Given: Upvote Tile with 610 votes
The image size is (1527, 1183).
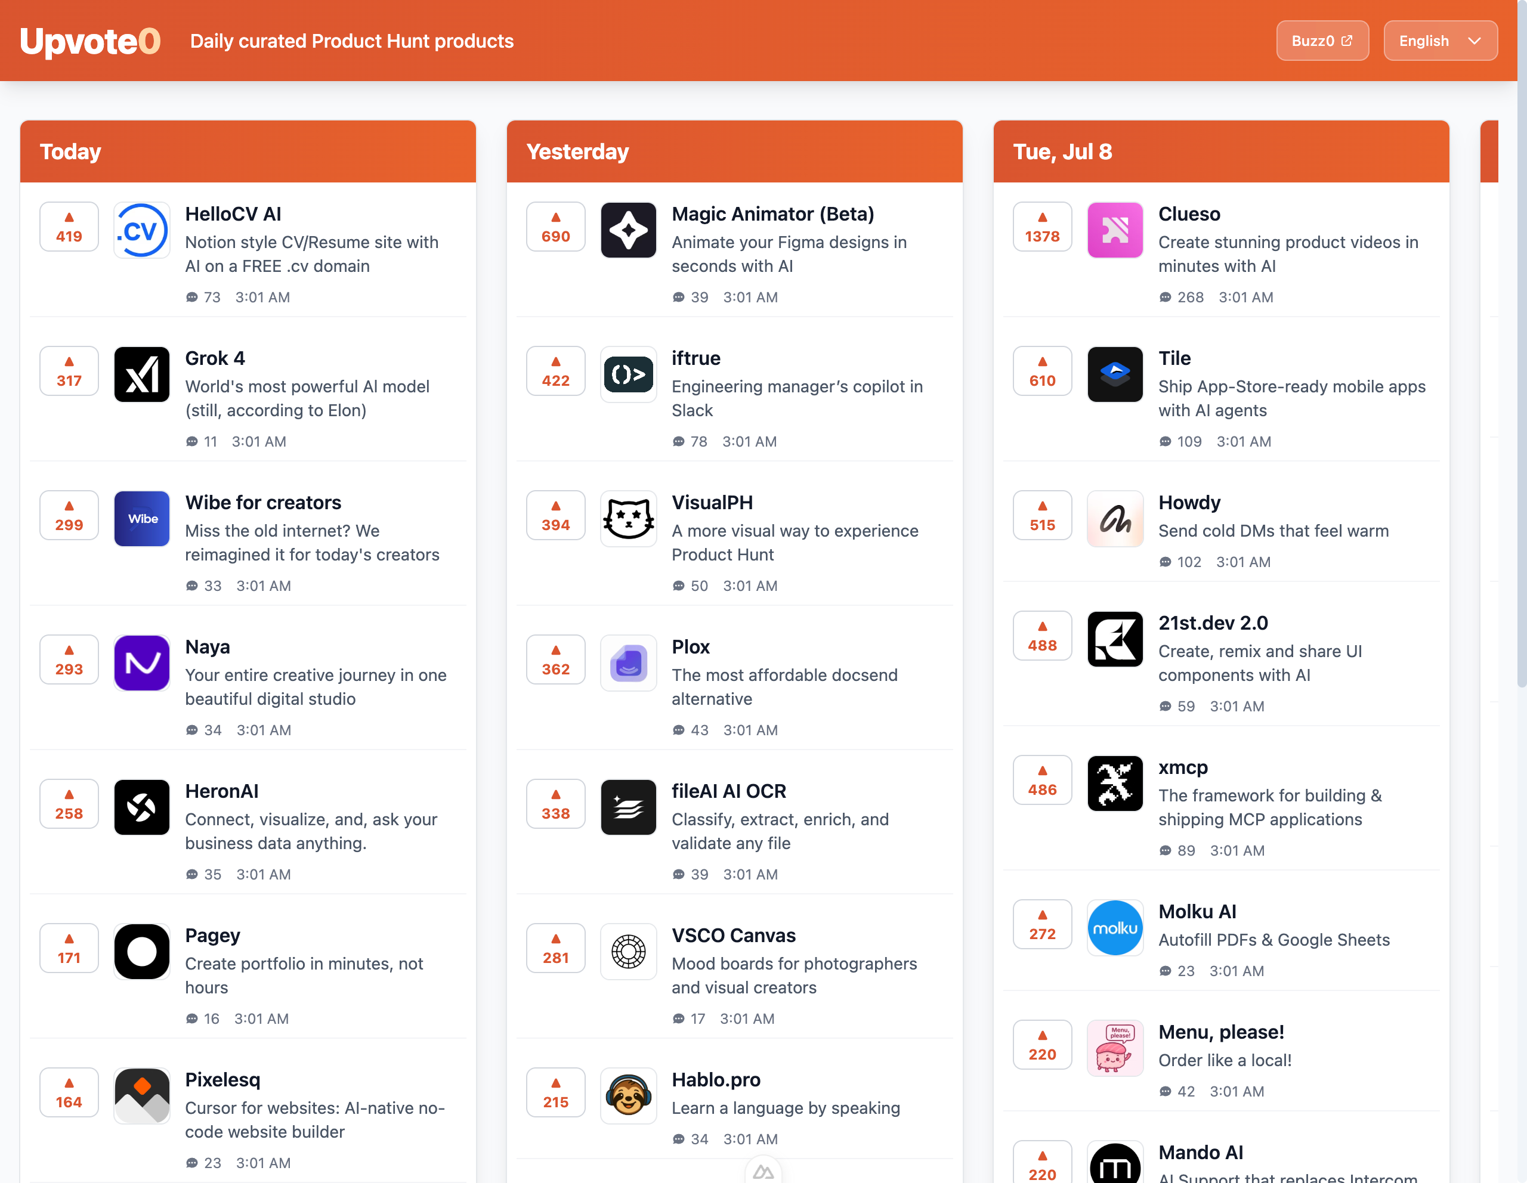Looking at the screenshot, I should point(1042,371).
